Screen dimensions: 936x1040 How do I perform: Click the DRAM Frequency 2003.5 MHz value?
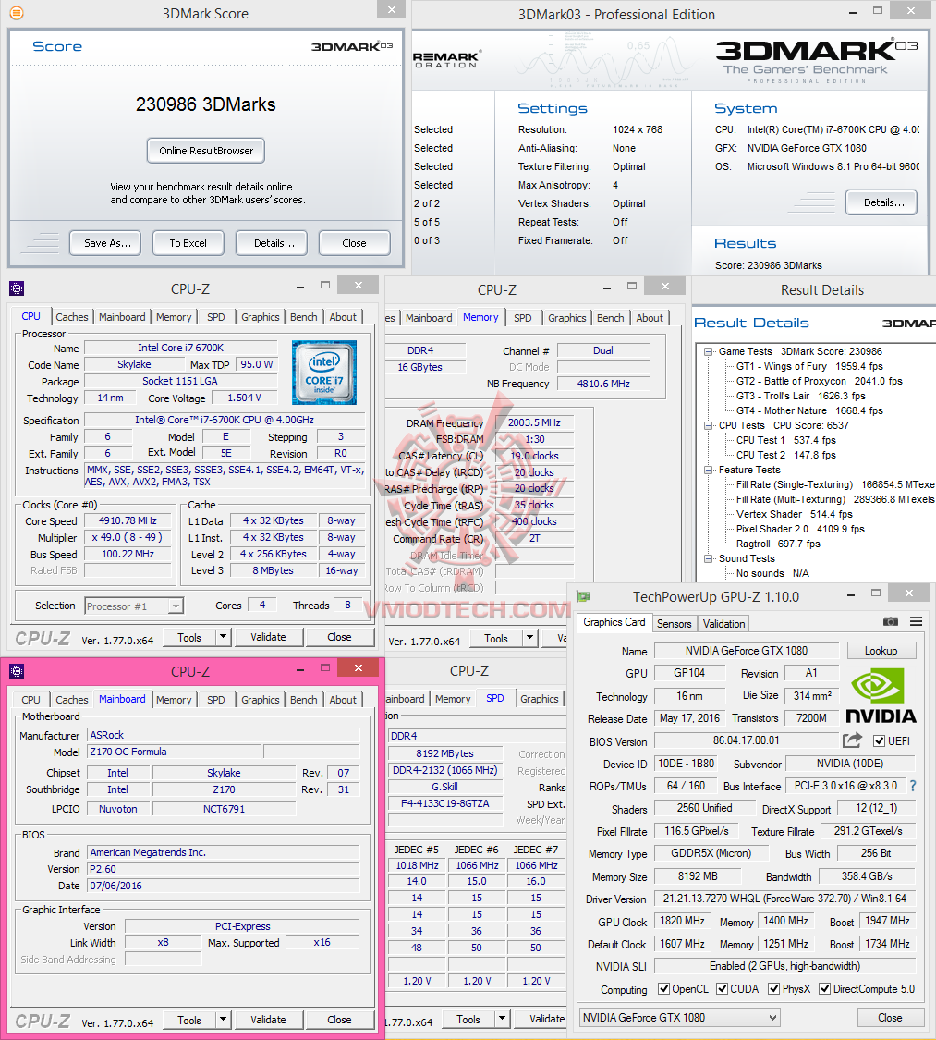(x=534, y=422)
